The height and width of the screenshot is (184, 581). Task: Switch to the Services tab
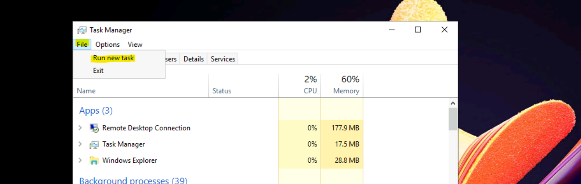pos(223,59)
